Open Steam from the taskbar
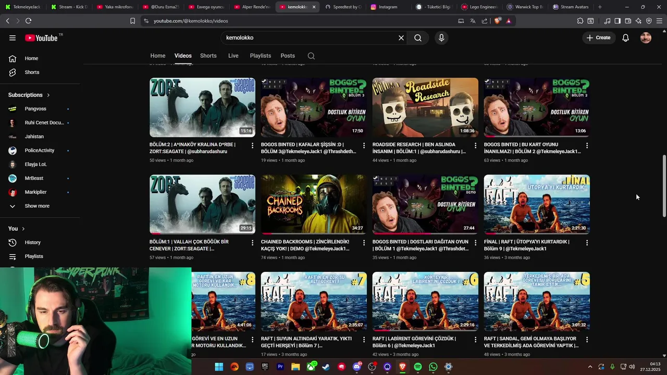 (326, 367)
